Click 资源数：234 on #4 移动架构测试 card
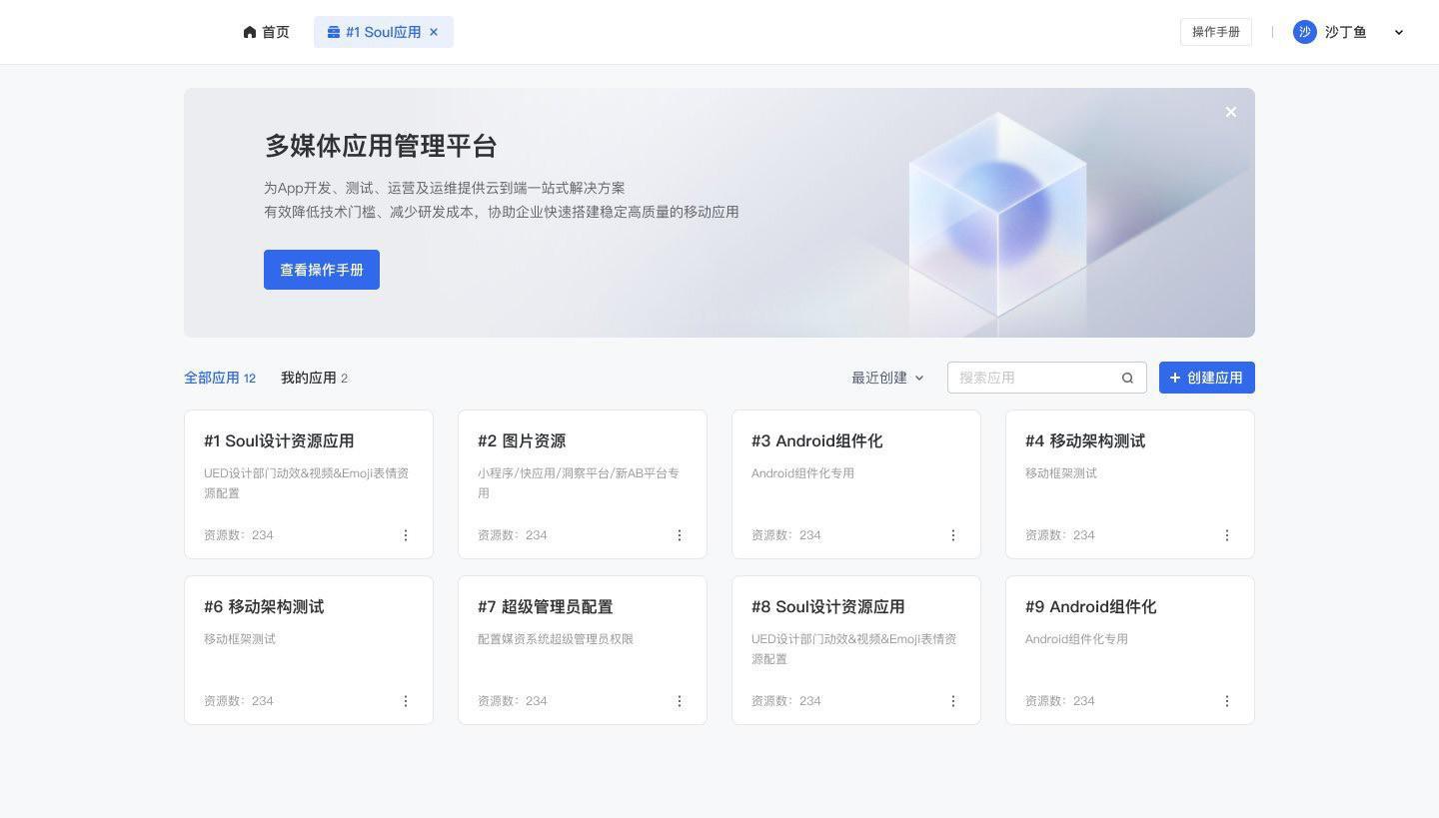This screenshot has width=1439, height=818. 1060,535
